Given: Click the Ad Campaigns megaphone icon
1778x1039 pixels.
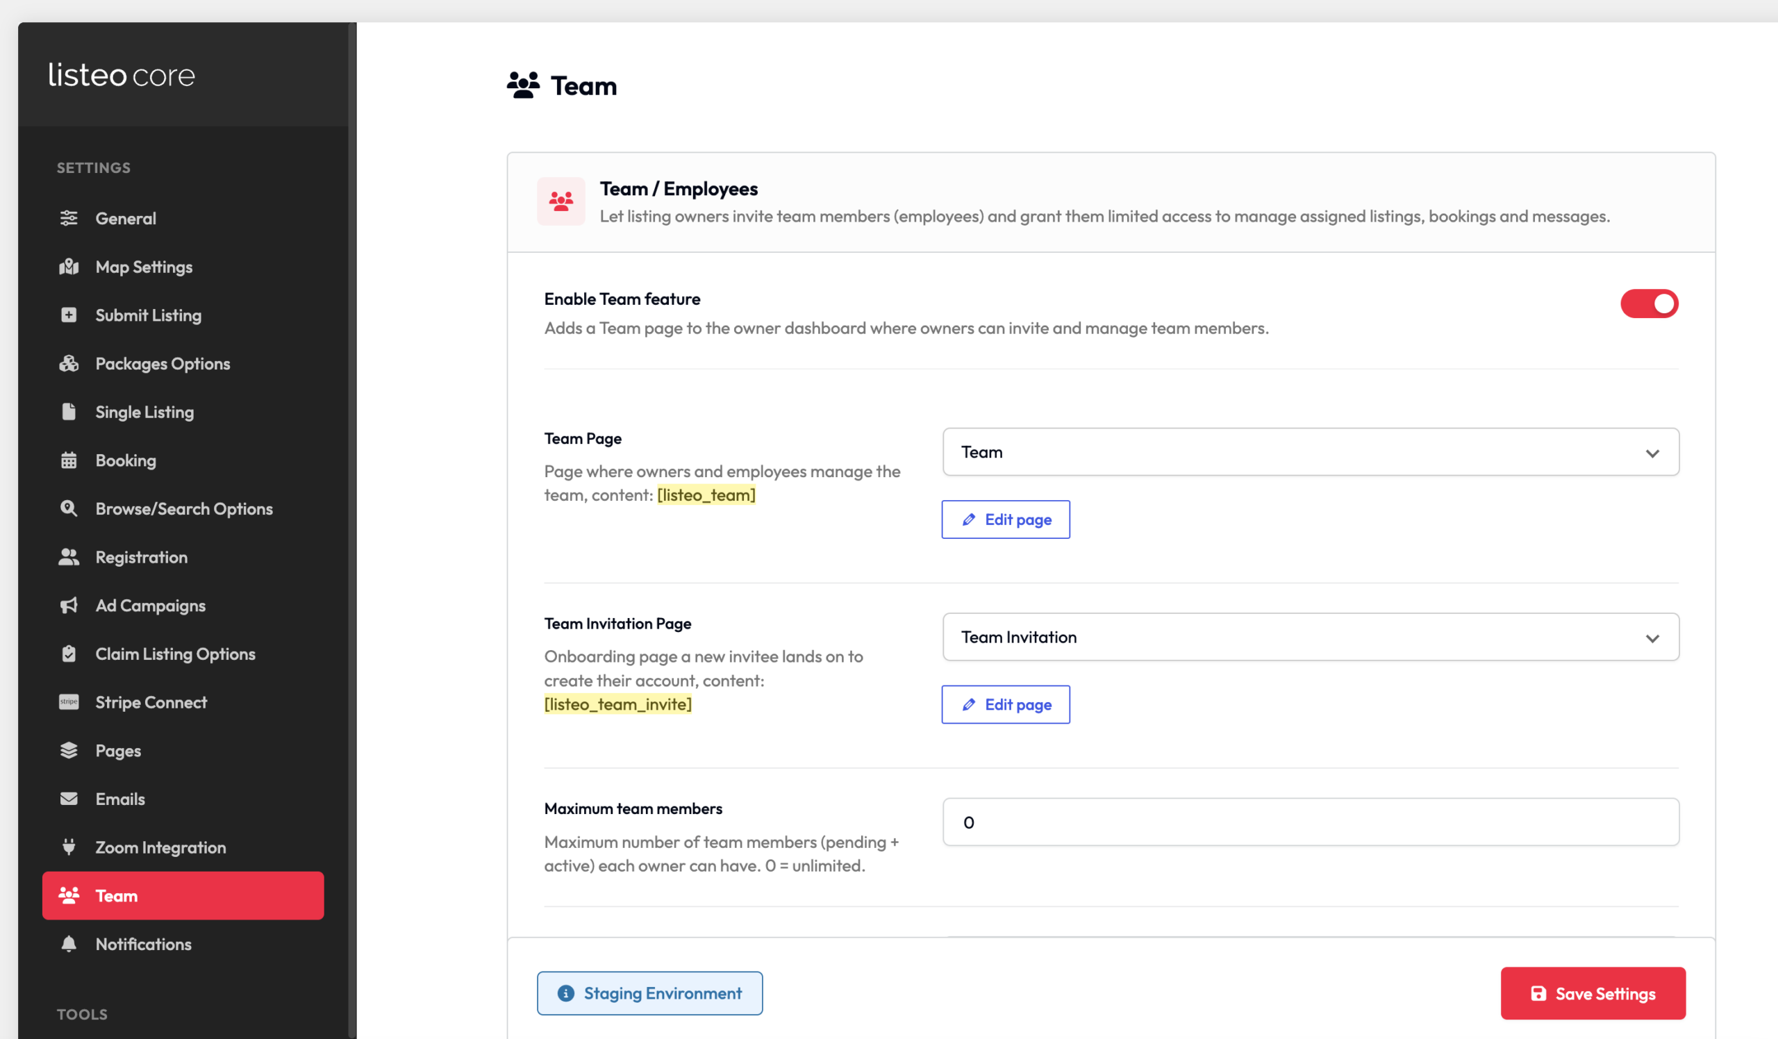Looking at the screenshot, I should click(69, 605).
